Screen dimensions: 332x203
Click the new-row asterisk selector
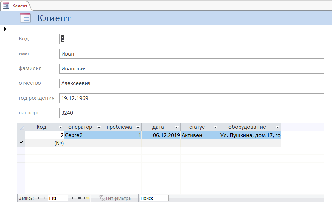coord(21,143)
